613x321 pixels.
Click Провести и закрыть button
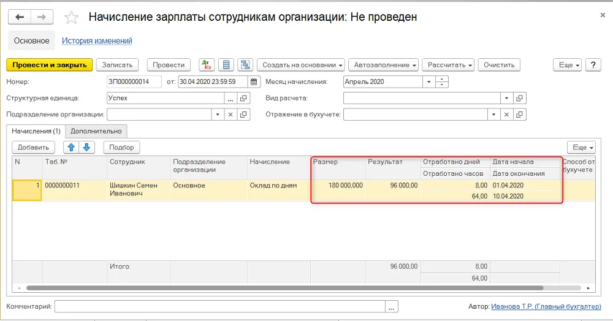[49, 65]
